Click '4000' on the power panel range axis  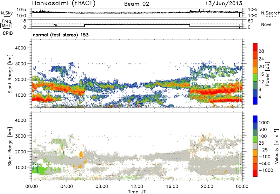(x=20, y=48)
